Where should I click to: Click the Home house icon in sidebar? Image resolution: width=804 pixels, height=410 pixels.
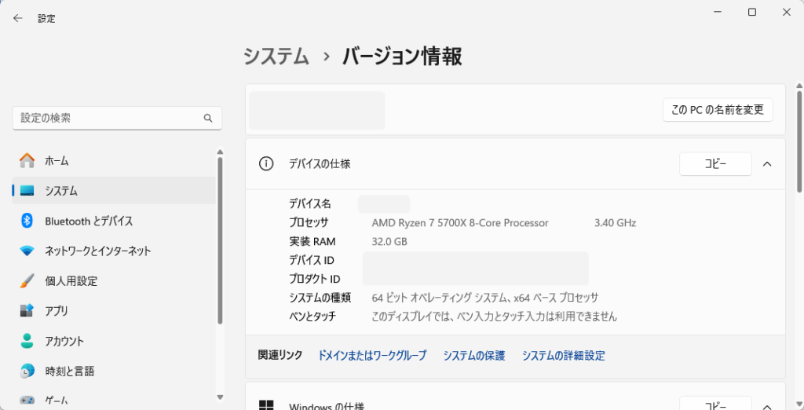[27, 160]
